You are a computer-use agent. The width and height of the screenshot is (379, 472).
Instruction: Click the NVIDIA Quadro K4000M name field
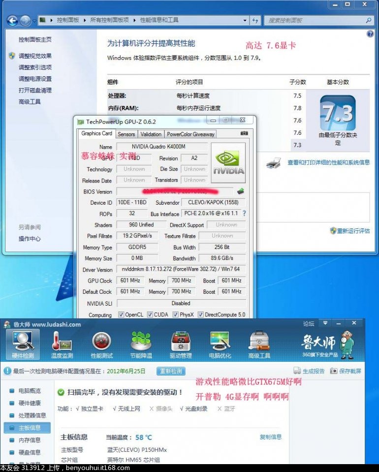click(162, 147)
